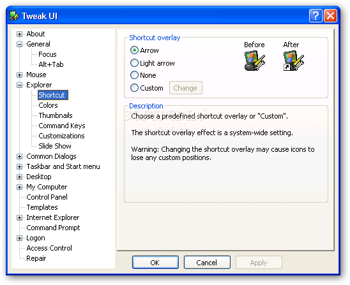The image size is (350, 285).
Task: Click the 'Before' label text
Action: coord(254,45)
